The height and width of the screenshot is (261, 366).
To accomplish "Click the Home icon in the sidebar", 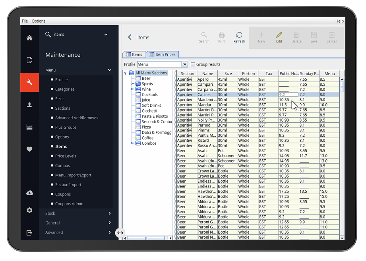I will (x=29, y=38).
